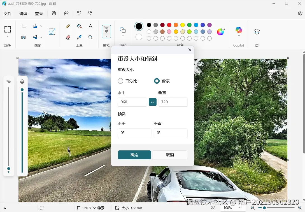
Task: Pick the red color swatch
Action: 169,25
